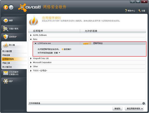Click the antispam envelope icon

click(x=6, y=73)
